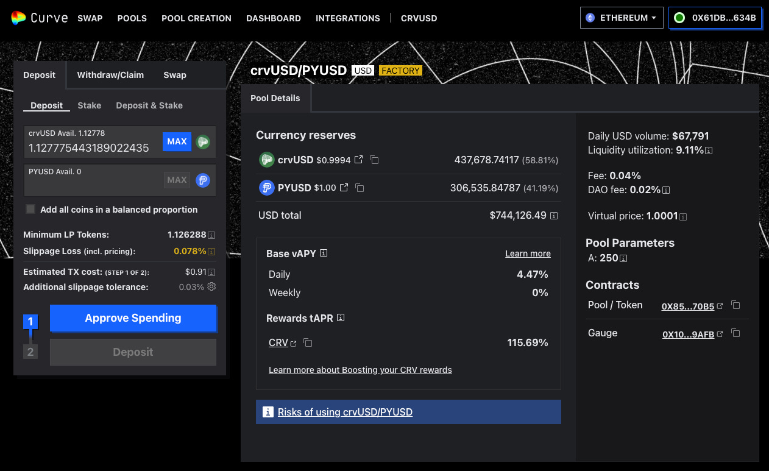Click info icon next to USD total
Viewport: 769px width, 471px height.
(x=554, y=215)
